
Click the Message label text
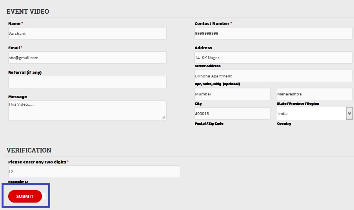17,97
